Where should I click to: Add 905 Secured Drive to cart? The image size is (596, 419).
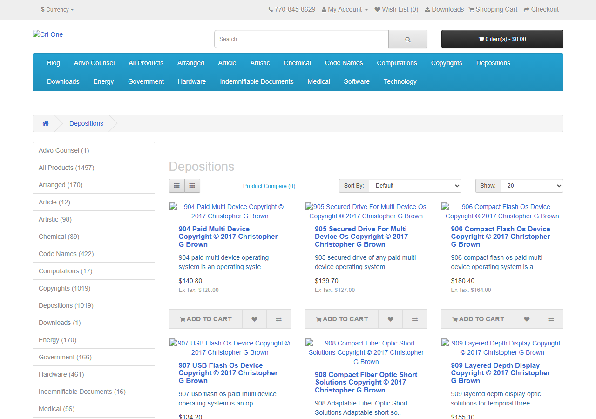(x=342, y=319)
